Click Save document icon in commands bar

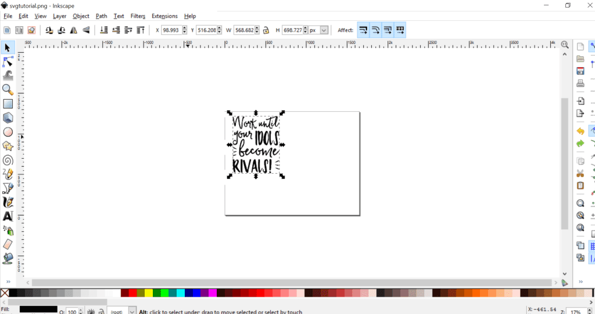pos(580,71)
